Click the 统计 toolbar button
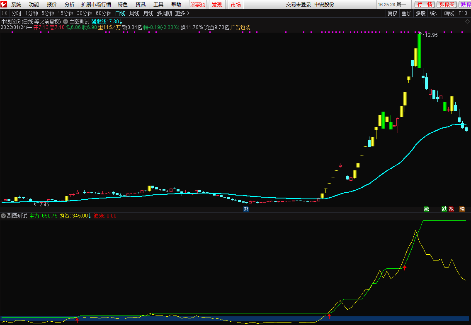 tap(435, 13)
